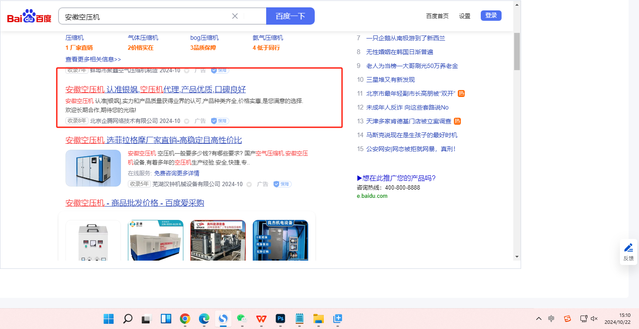The image size is (639, 329).
Task: Go to 百度首页 in top navigation
Action: click(x=437, y=16)
